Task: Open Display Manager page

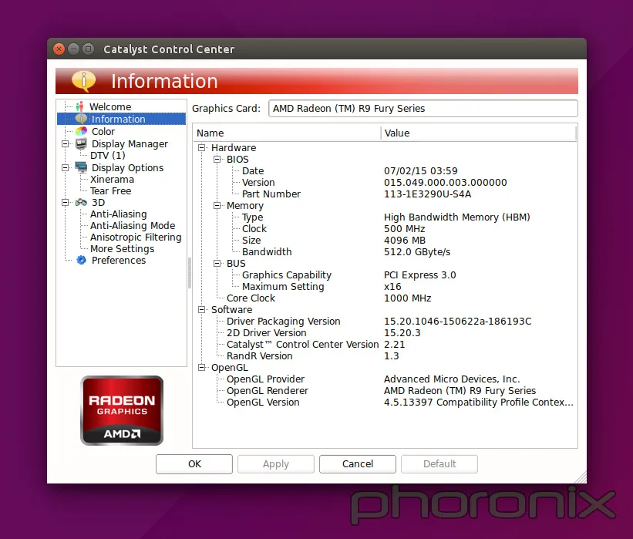Action: coord(130,143)
